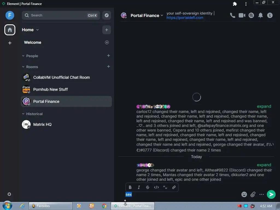
Task: Show room info panel icon
Action: [x=270, y=15]
